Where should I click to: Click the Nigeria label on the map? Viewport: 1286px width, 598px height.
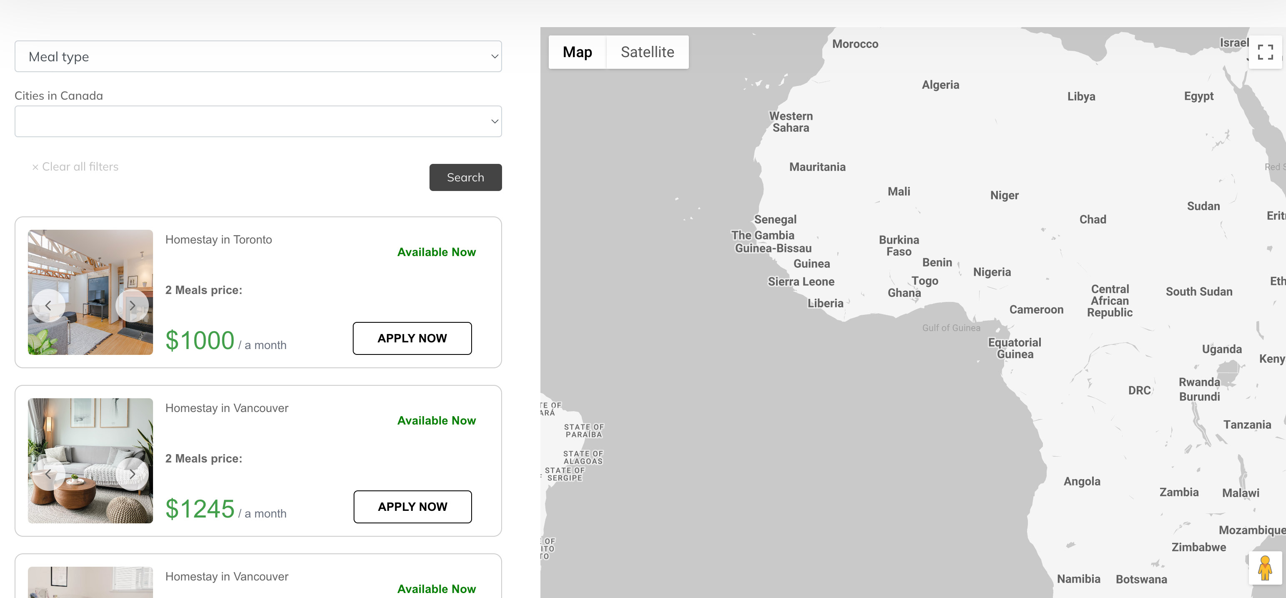[992, 272]
